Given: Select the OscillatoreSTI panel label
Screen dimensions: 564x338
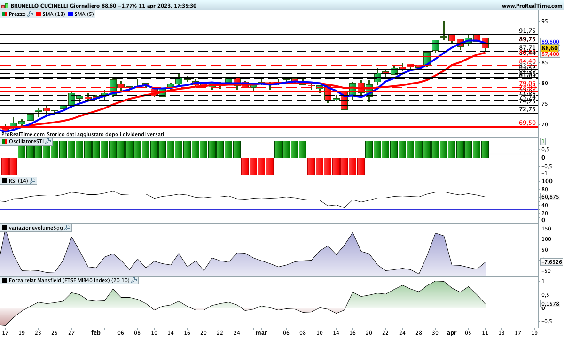Looking at the screenshot, I should (x=26, y=141).
